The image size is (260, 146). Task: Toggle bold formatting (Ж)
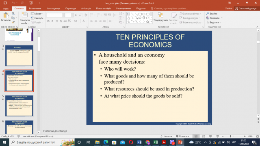click(48, 21)
